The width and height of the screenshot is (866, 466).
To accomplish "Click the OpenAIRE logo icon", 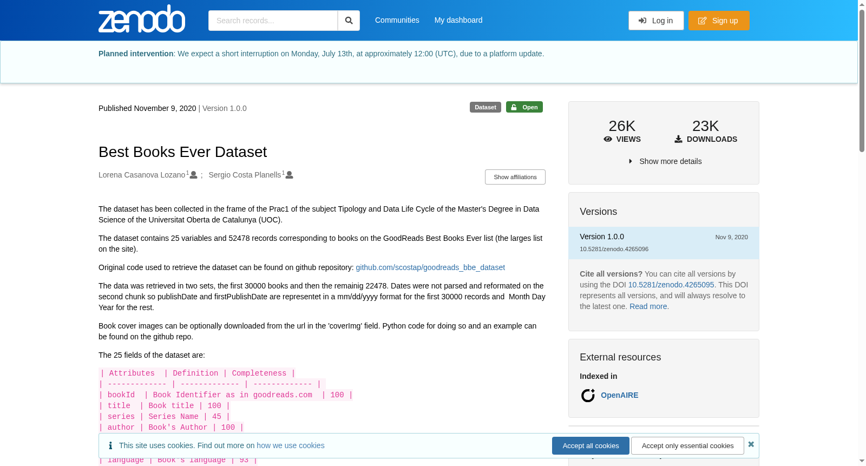I will click(588, 396).
